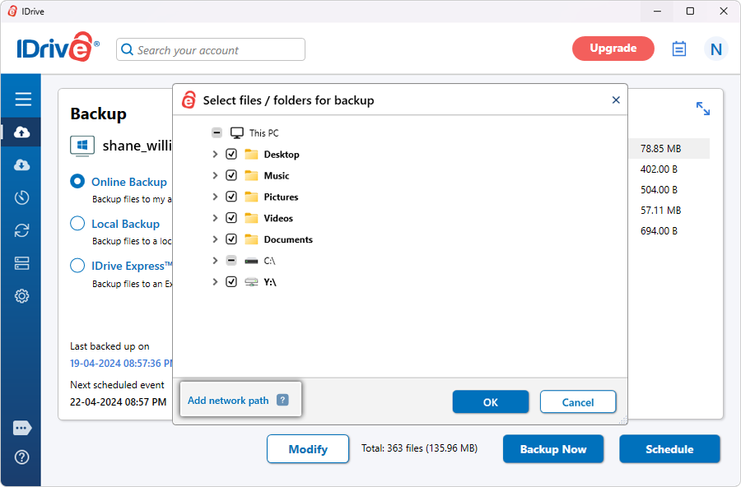Screen dimensions: 741x487
Task: Expand the Documents folder tree node
Action: pos(215,239)
